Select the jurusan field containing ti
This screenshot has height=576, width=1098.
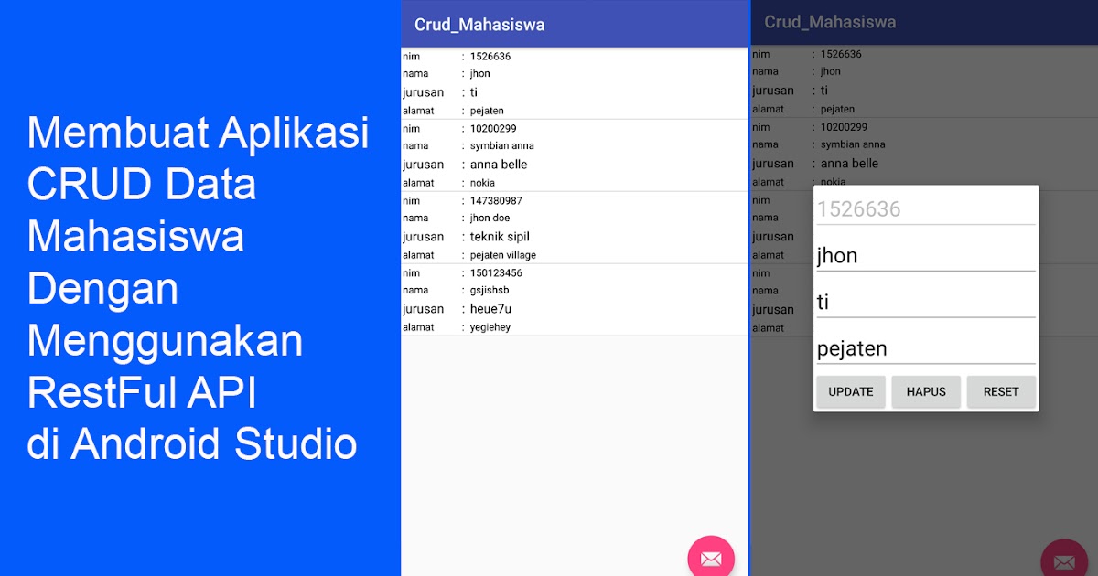pos(924,301)
